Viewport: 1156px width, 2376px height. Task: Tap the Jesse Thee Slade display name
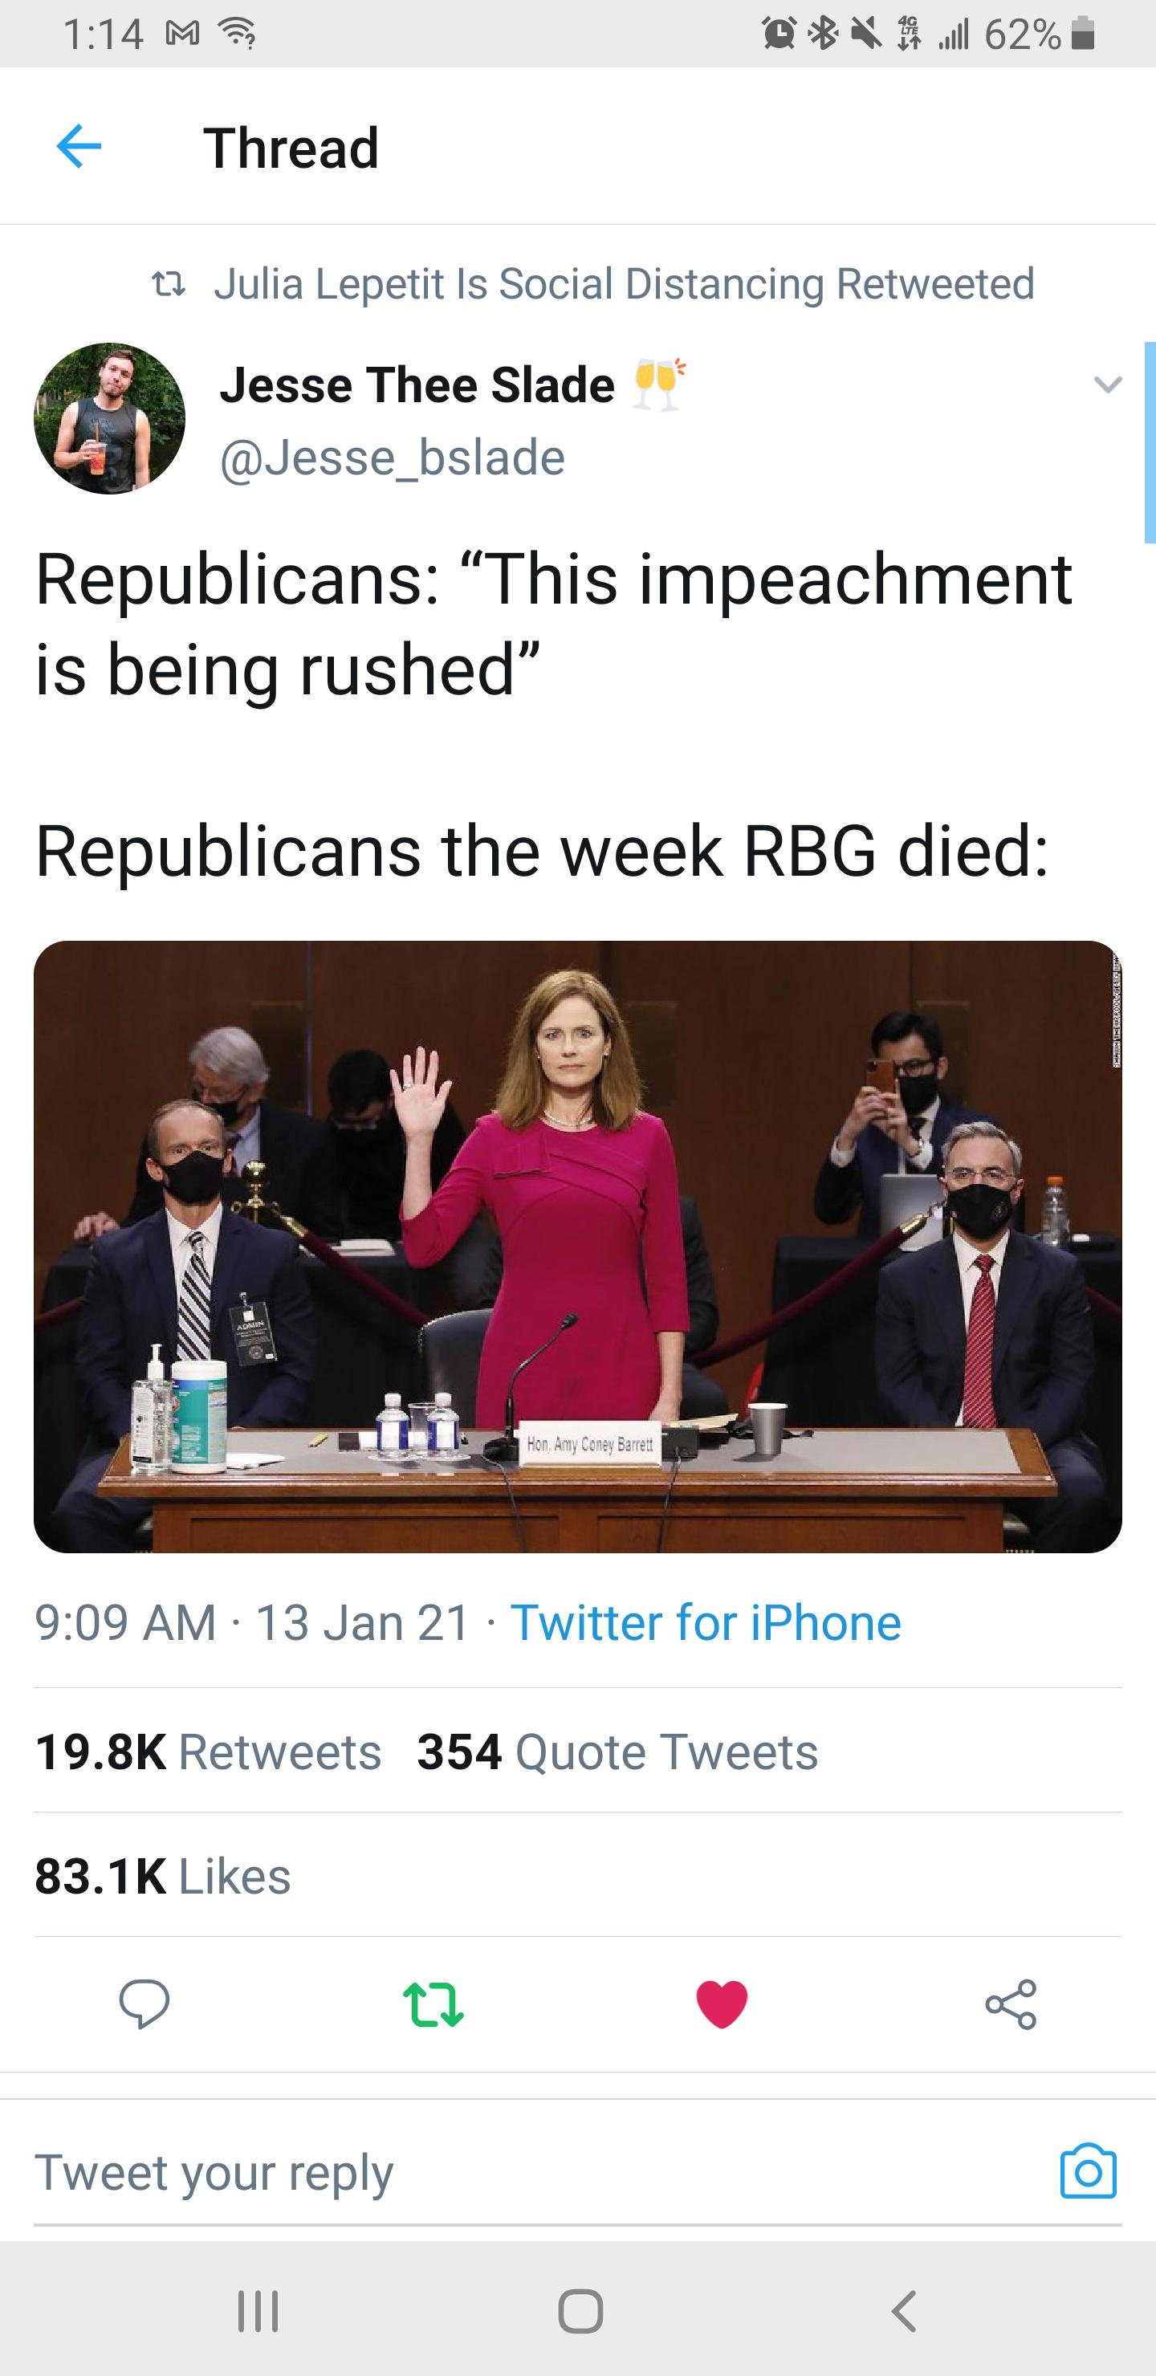click(417, 384)
